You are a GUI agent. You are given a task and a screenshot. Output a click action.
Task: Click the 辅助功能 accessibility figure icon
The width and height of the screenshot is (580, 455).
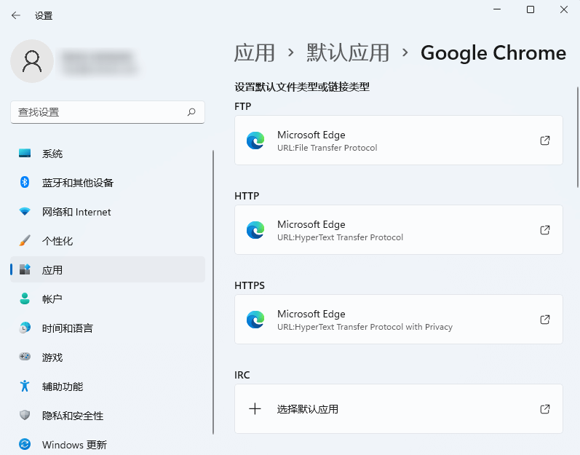tap(25, 386)
